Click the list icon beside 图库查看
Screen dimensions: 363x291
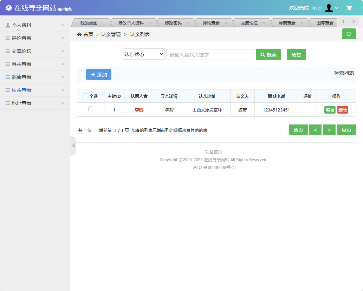(x=8, y=77)
